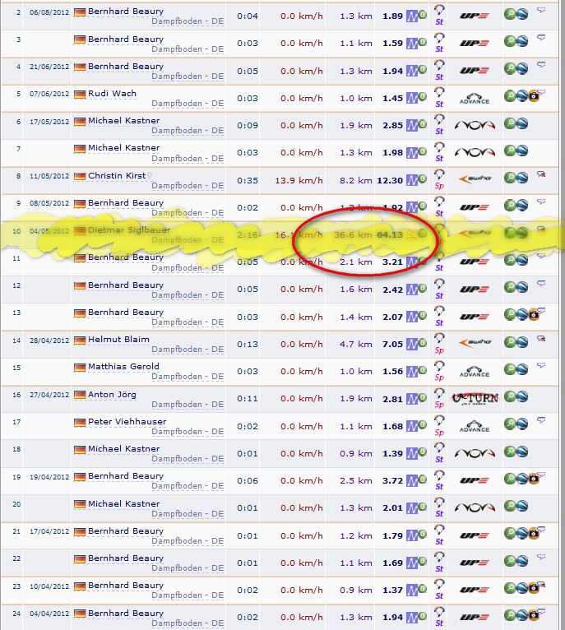Open camera photo icon in row 13

pyautogui.click(x=533, y=315)
